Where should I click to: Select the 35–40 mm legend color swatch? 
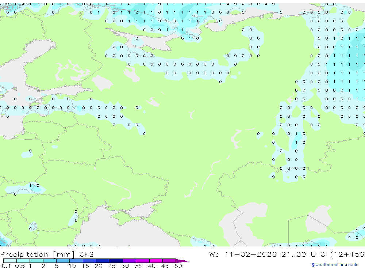(142, 261)
